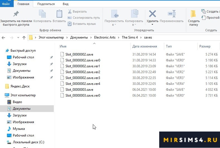
Task: Click date 31.08.2019 14:54 cell
Action: (144, 54)
